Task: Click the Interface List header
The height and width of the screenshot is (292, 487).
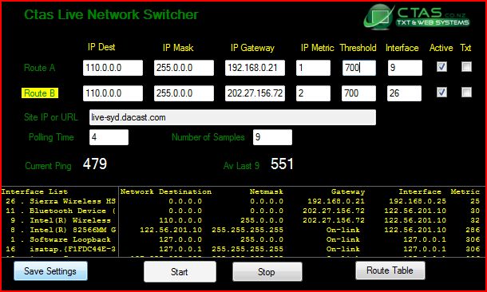Action: 34,191
